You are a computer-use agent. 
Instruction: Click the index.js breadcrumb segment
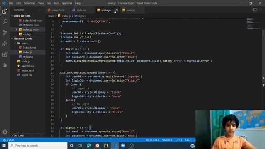(66, 16)
